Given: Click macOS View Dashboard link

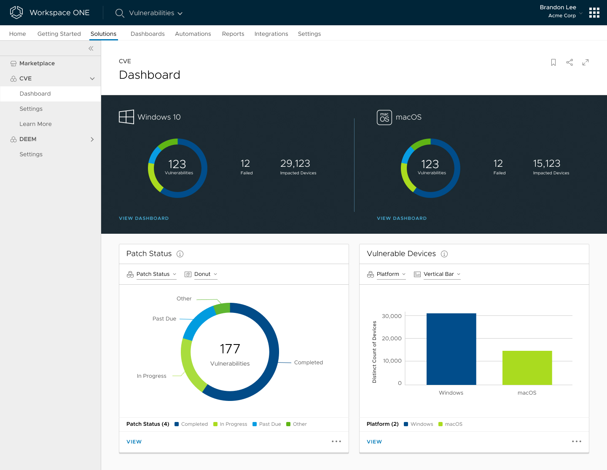Looking at the screenshot, I should (x=402, y=218).
